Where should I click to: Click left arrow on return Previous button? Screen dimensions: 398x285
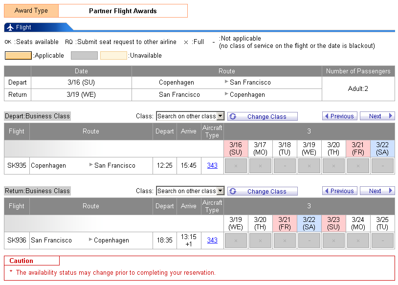point(327,191)
